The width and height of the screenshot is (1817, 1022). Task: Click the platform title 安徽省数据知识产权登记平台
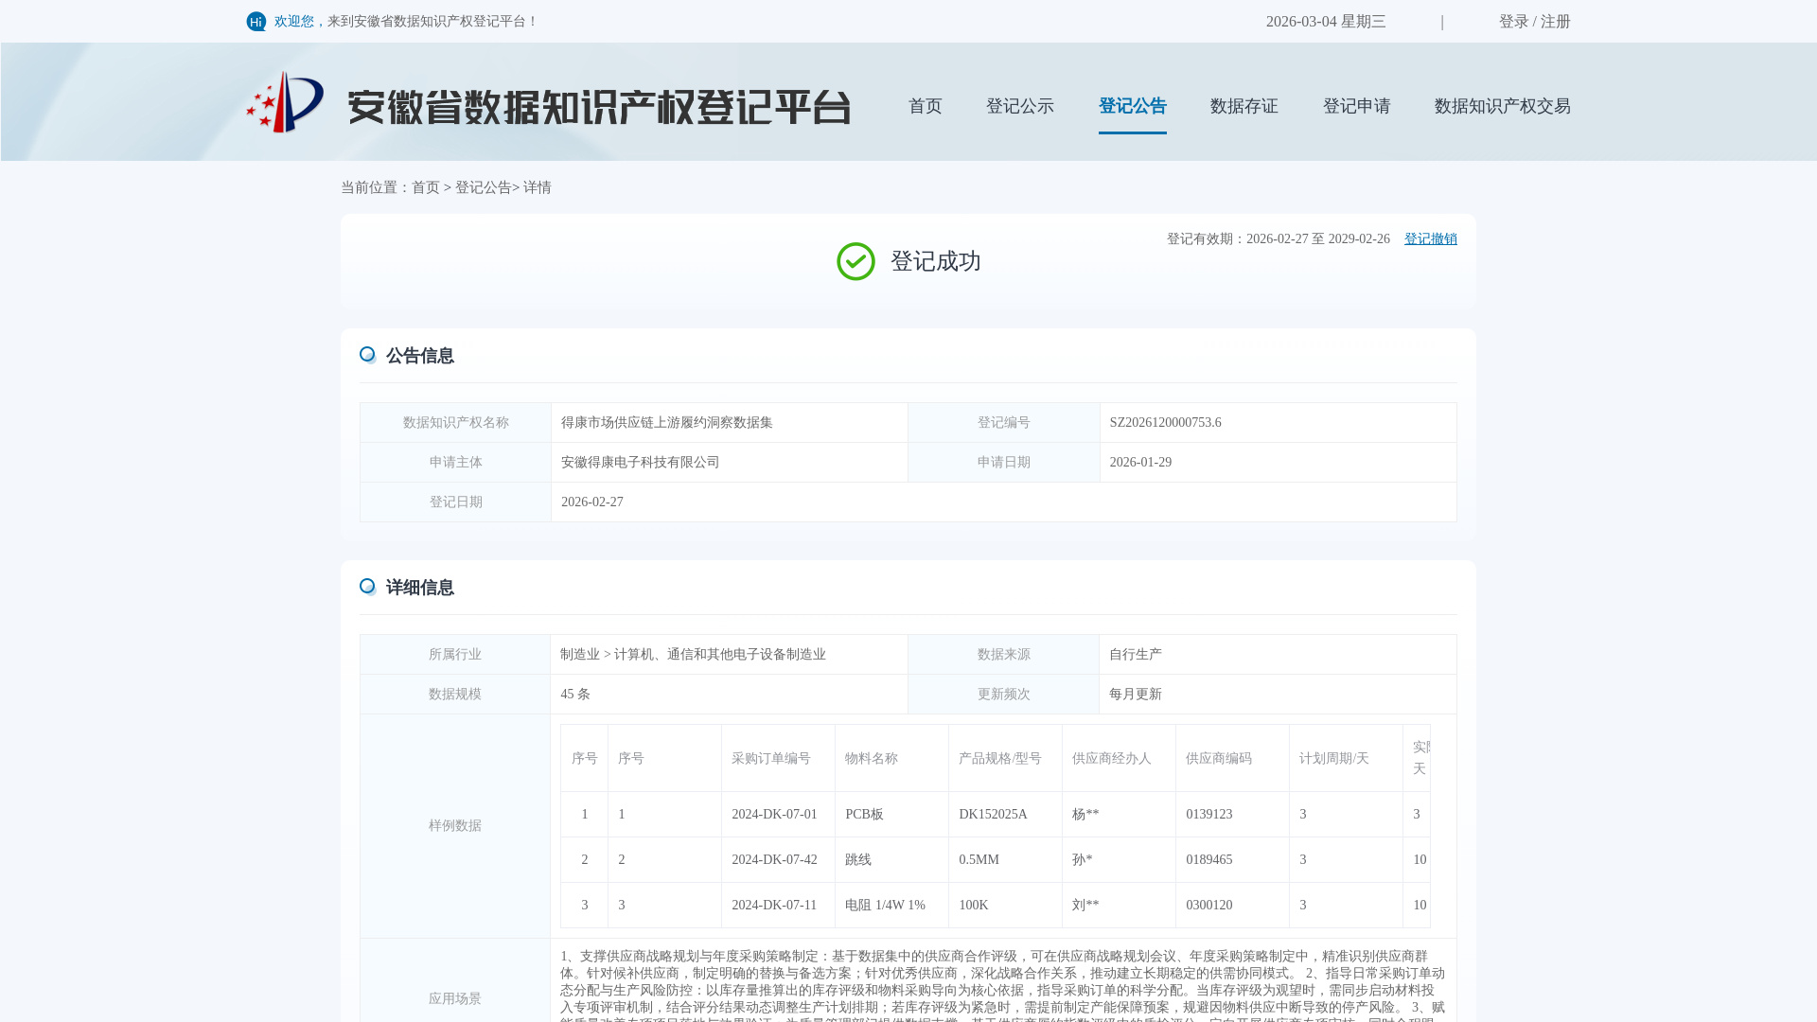[599, 107]
